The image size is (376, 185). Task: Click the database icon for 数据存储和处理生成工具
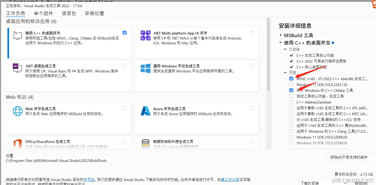pyautogui.click(x=145, y=144)
